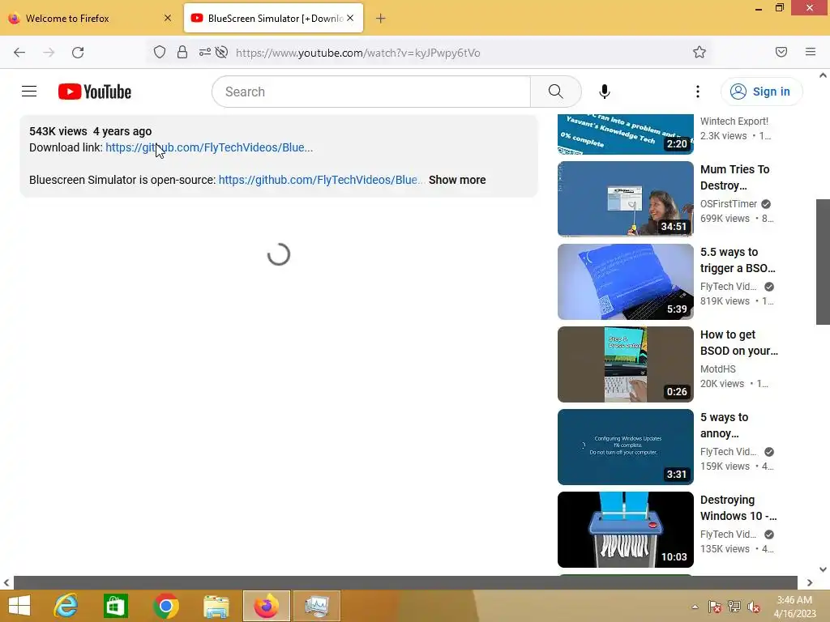Click Action Center flag tray icon
830x622 pixels.
(715, 607)
